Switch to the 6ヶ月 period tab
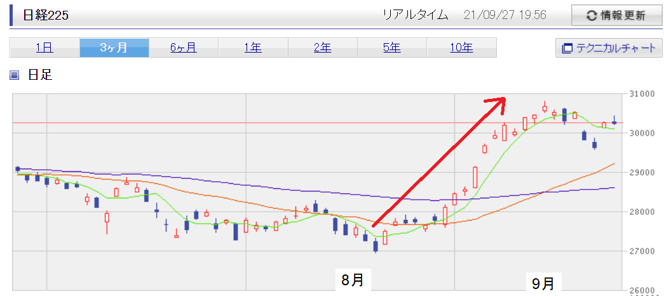The image size is (664, 296). [184, 48]
